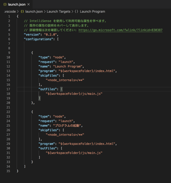The height and width of the screenshot is (183, 171).
Task: Click the "Launch Program" name value
Action: tap(68, 66)
